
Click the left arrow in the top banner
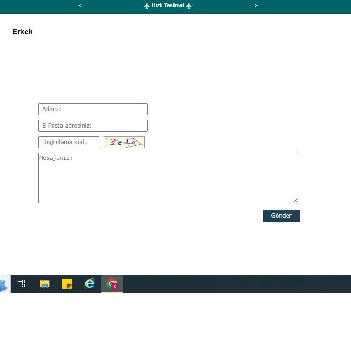[x=80, y=5]
